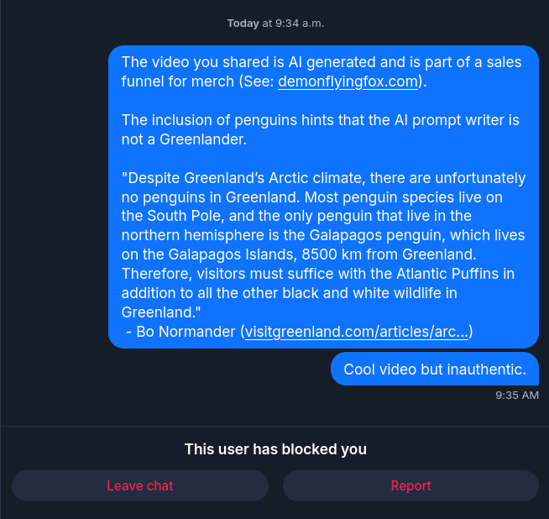The width and height of the screenshot is (549, 519).
Task: Click the Leave chat button
Action: [x=140, y=485]
